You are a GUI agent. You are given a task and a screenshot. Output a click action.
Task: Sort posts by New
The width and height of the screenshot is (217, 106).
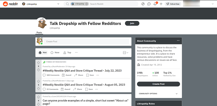coord(55,53)
